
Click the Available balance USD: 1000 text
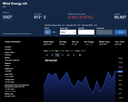(x=55, y=25)
